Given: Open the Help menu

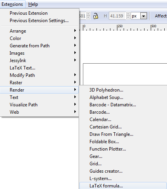Looking at the screenshot, I should [x=33, y=4].
